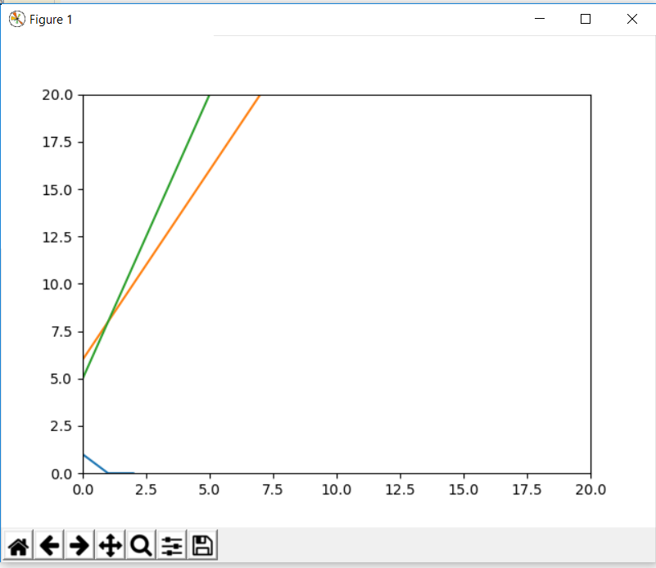
Task: Close the Figure 1 window
Action: tap(631, 19)
